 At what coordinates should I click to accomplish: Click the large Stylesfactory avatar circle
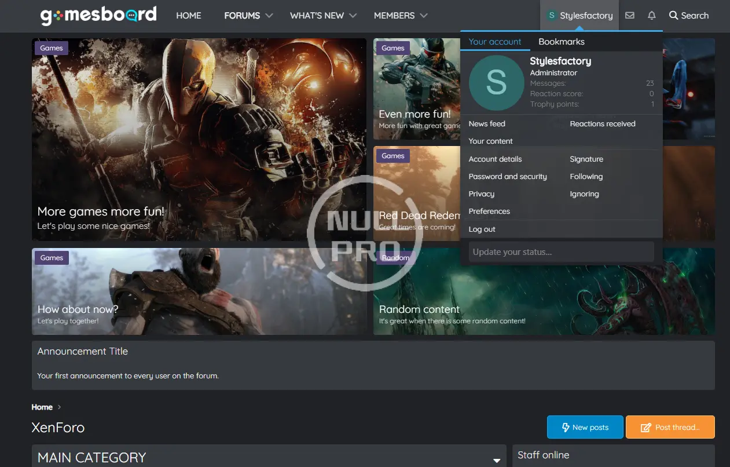(496, 83)
